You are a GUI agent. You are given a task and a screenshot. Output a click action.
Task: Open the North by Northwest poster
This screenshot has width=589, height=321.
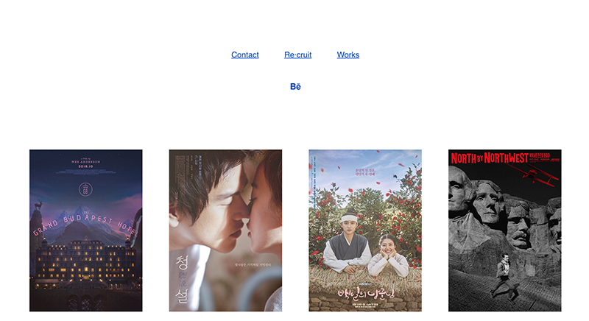coord(505,230)
